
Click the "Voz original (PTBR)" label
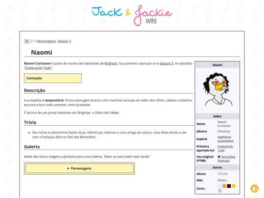tap(205, 158)
